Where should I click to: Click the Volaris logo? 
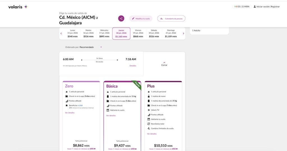coord(18,7)
